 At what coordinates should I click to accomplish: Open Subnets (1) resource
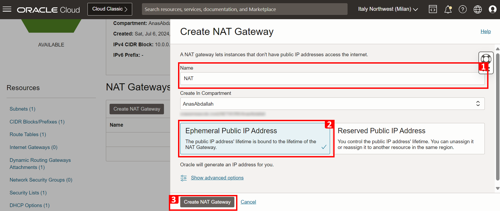(x=22, y=109)
